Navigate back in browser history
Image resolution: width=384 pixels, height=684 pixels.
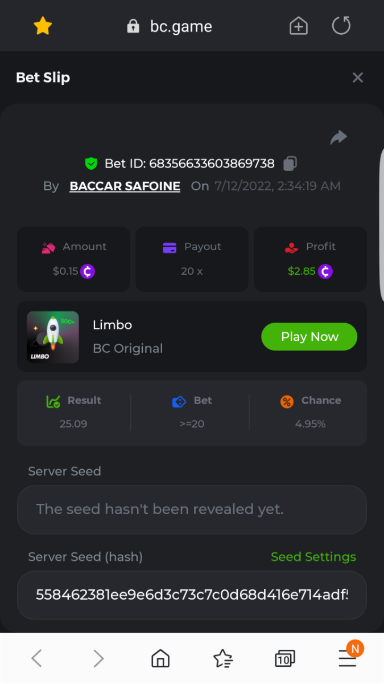pyautogui.click(x=36, y=659)
